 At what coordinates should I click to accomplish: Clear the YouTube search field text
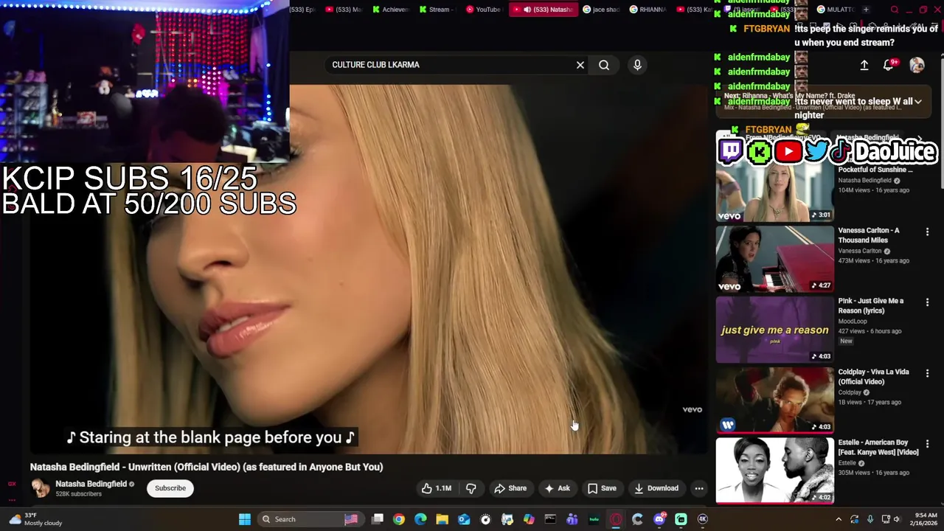[580, 65]
